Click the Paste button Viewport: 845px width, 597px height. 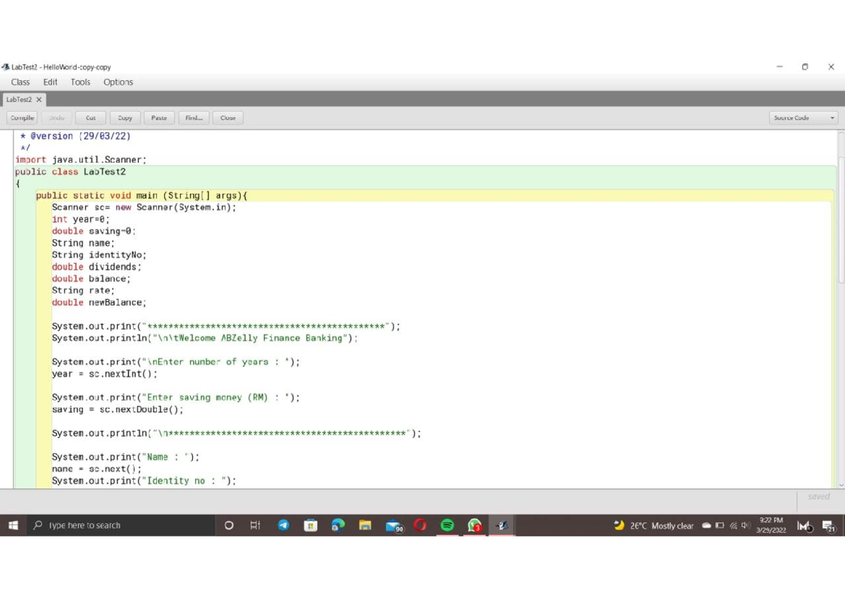pyautogui.click(x=159, y=118)
